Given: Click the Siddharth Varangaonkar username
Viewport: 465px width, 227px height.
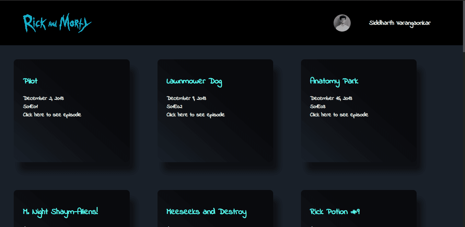Looking at the screenshot, I should pyautogui.click(x=400, y=23).
